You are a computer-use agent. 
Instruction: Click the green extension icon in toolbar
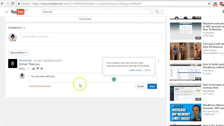tap(215, 4)
